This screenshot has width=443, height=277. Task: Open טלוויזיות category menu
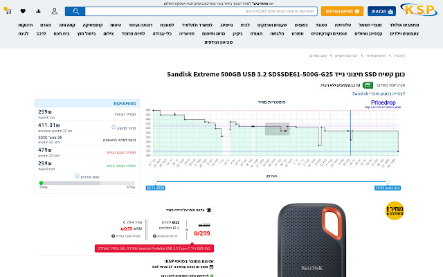tap(343, 25)
